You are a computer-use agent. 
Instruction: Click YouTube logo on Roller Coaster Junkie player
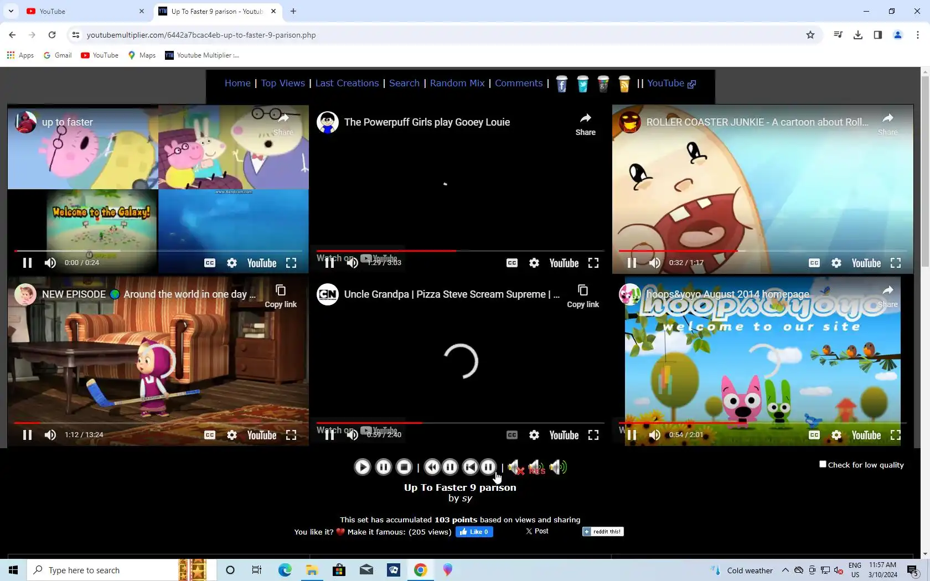pos(866,263)
